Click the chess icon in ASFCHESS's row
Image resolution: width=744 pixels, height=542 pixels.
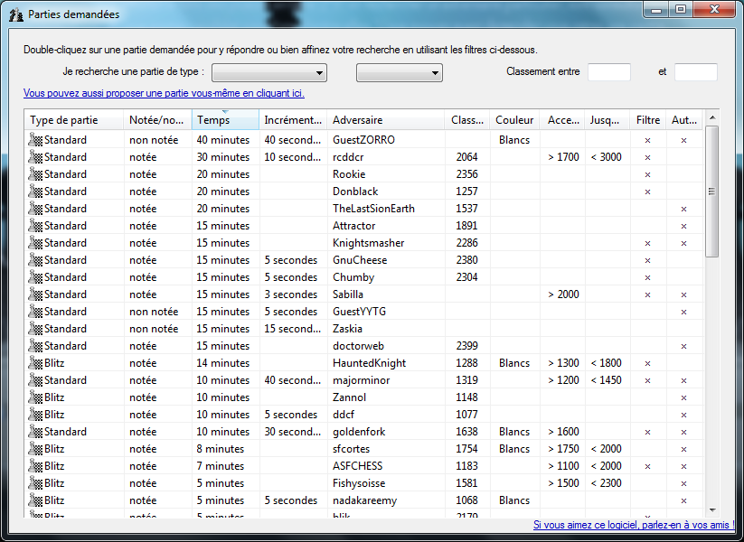[36, 466]
